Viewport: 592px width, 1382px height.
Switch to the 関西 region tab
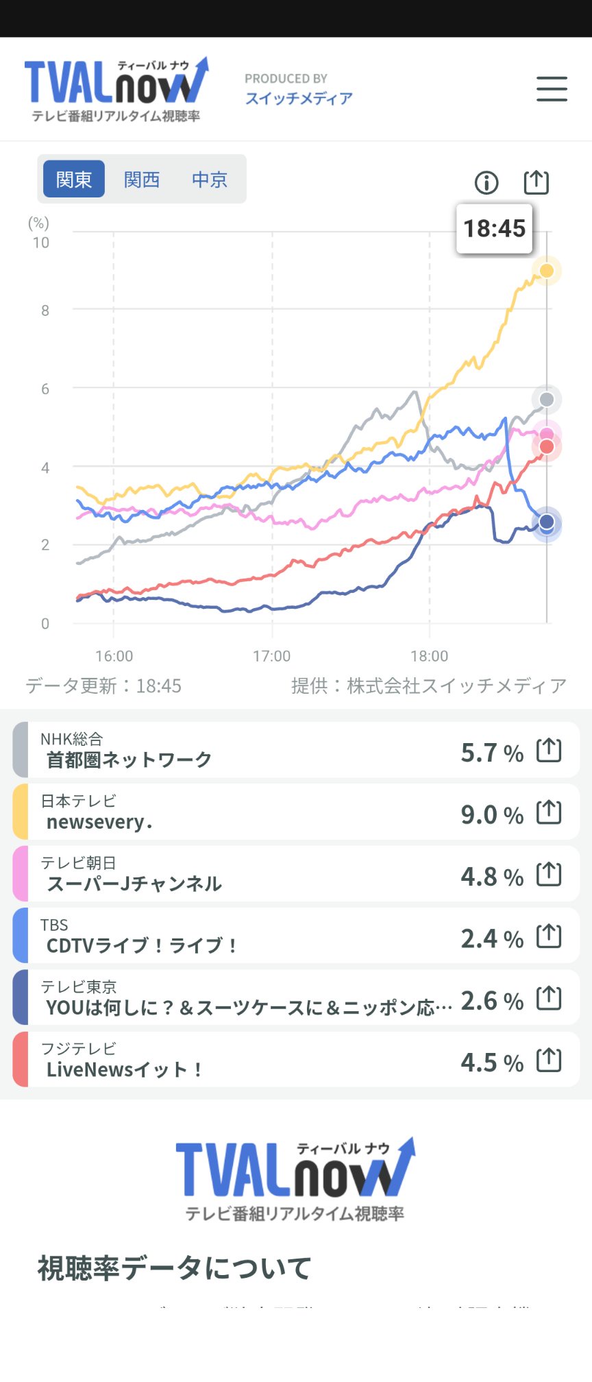(x=142, y=179)
